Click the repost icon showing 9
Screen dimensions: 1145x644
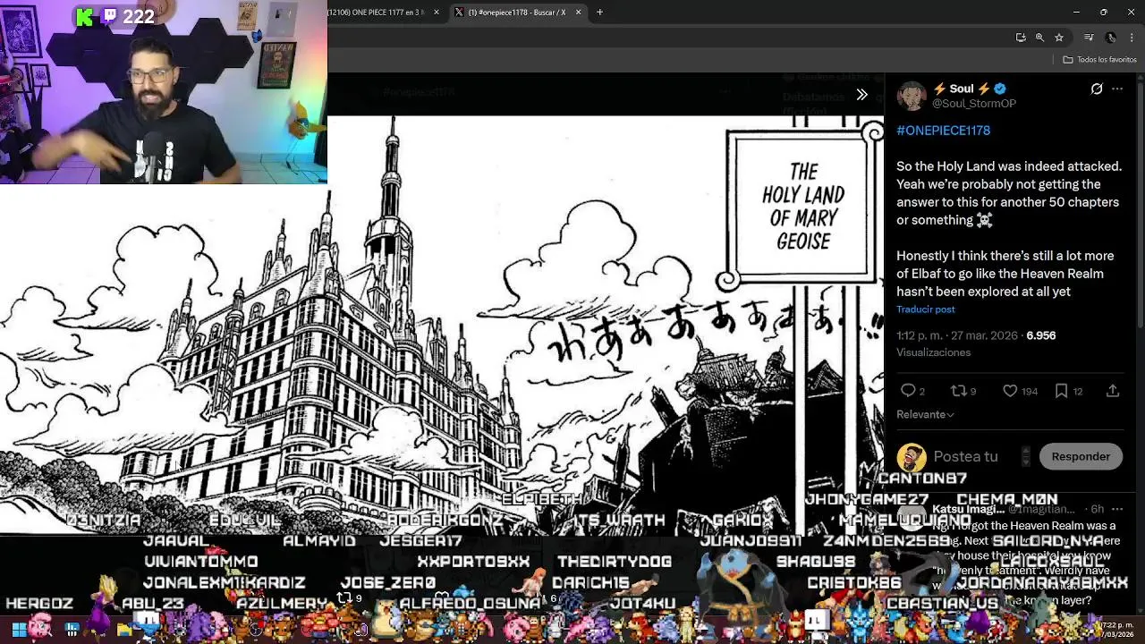[x=957, y=391]
